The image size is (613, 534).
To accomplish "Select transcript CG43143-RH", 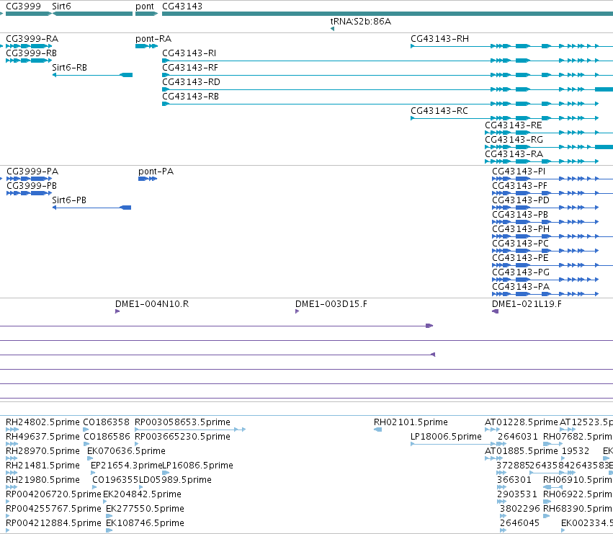I will pos(440,39).
